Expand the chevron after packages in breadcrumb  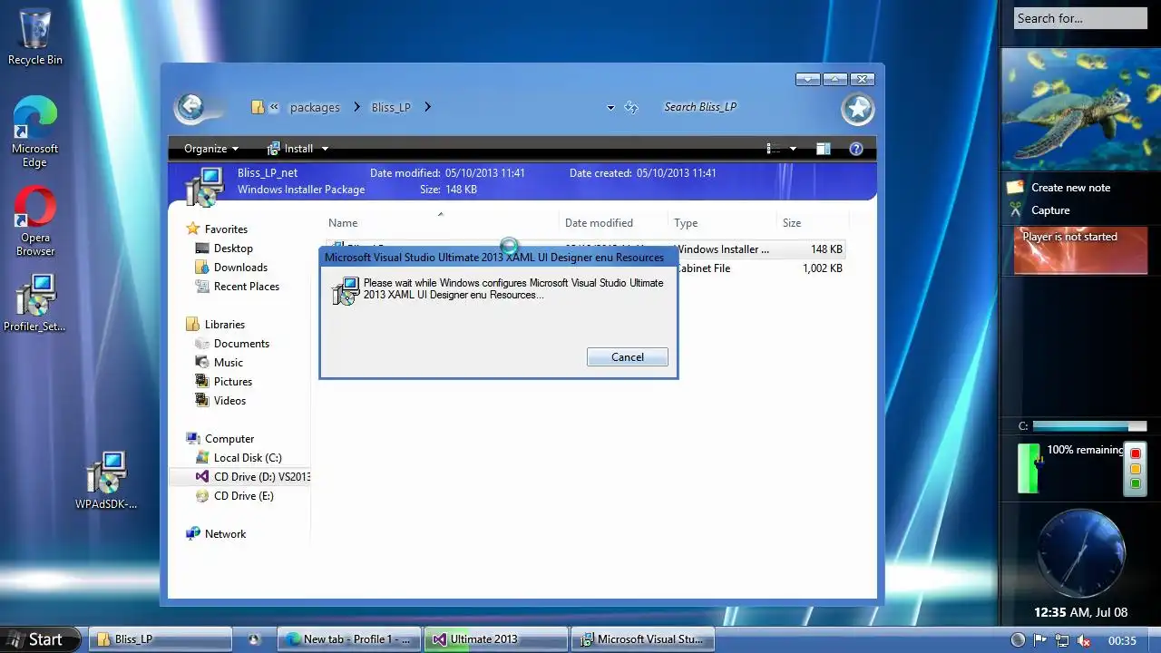pos(356,107)
